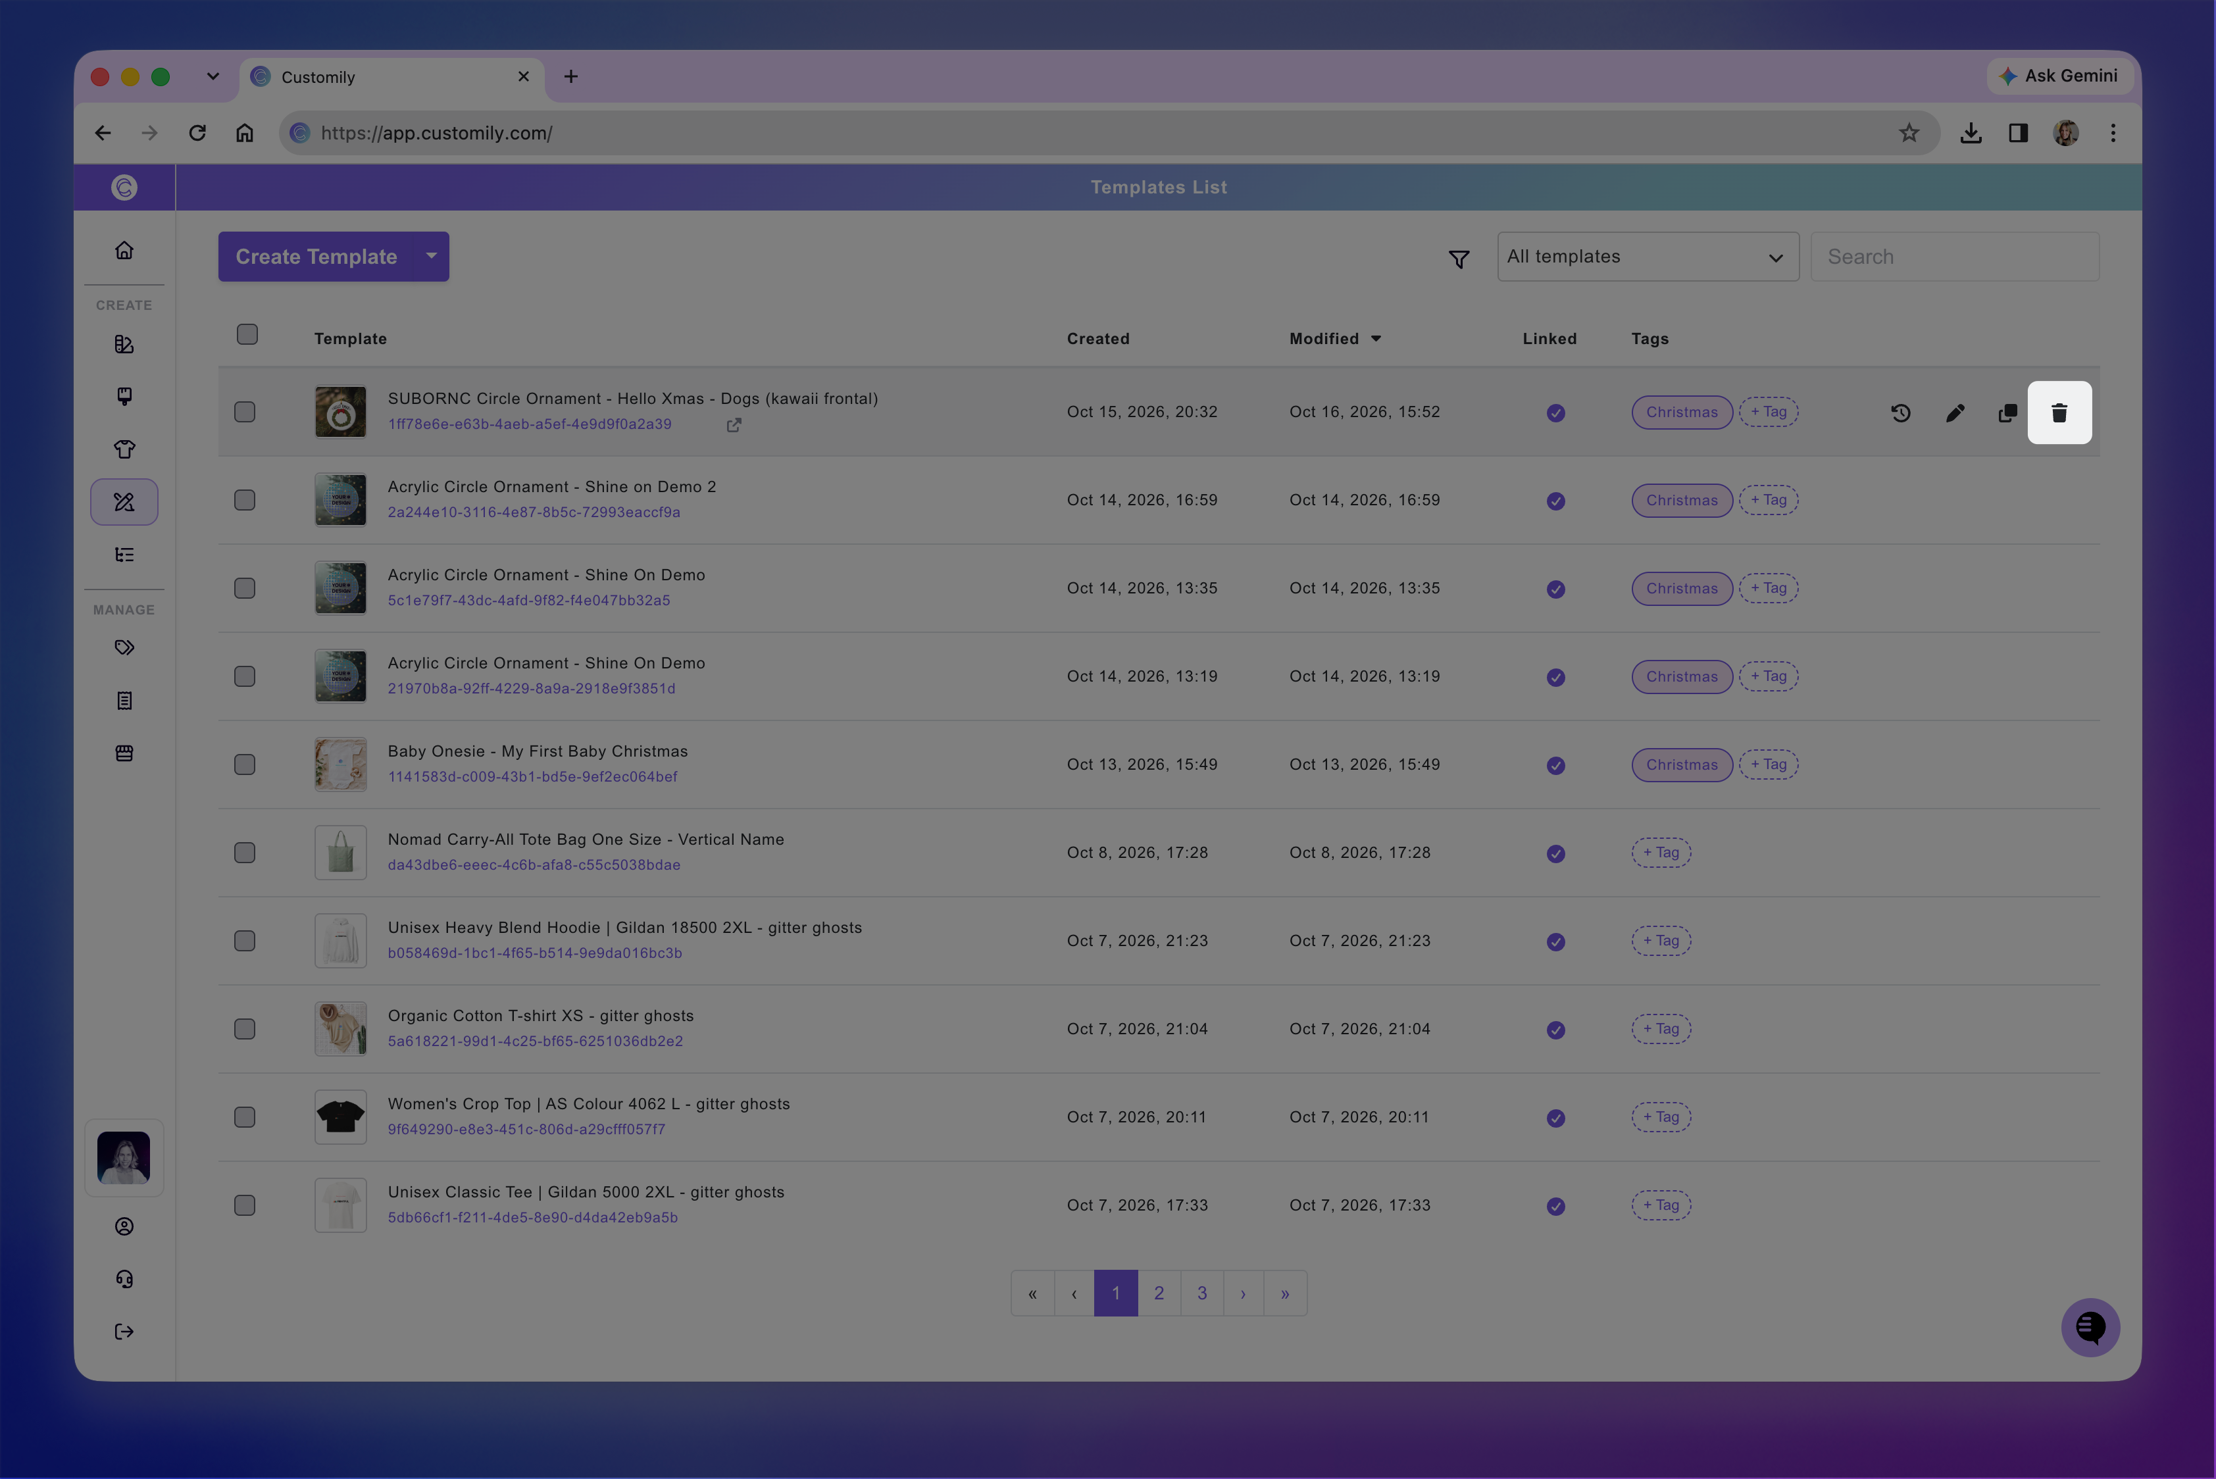The image size is (2216, 1479).
Task: Check the box for Baby Onesie - My First Baby Christmas
Action: coord(245,765)
